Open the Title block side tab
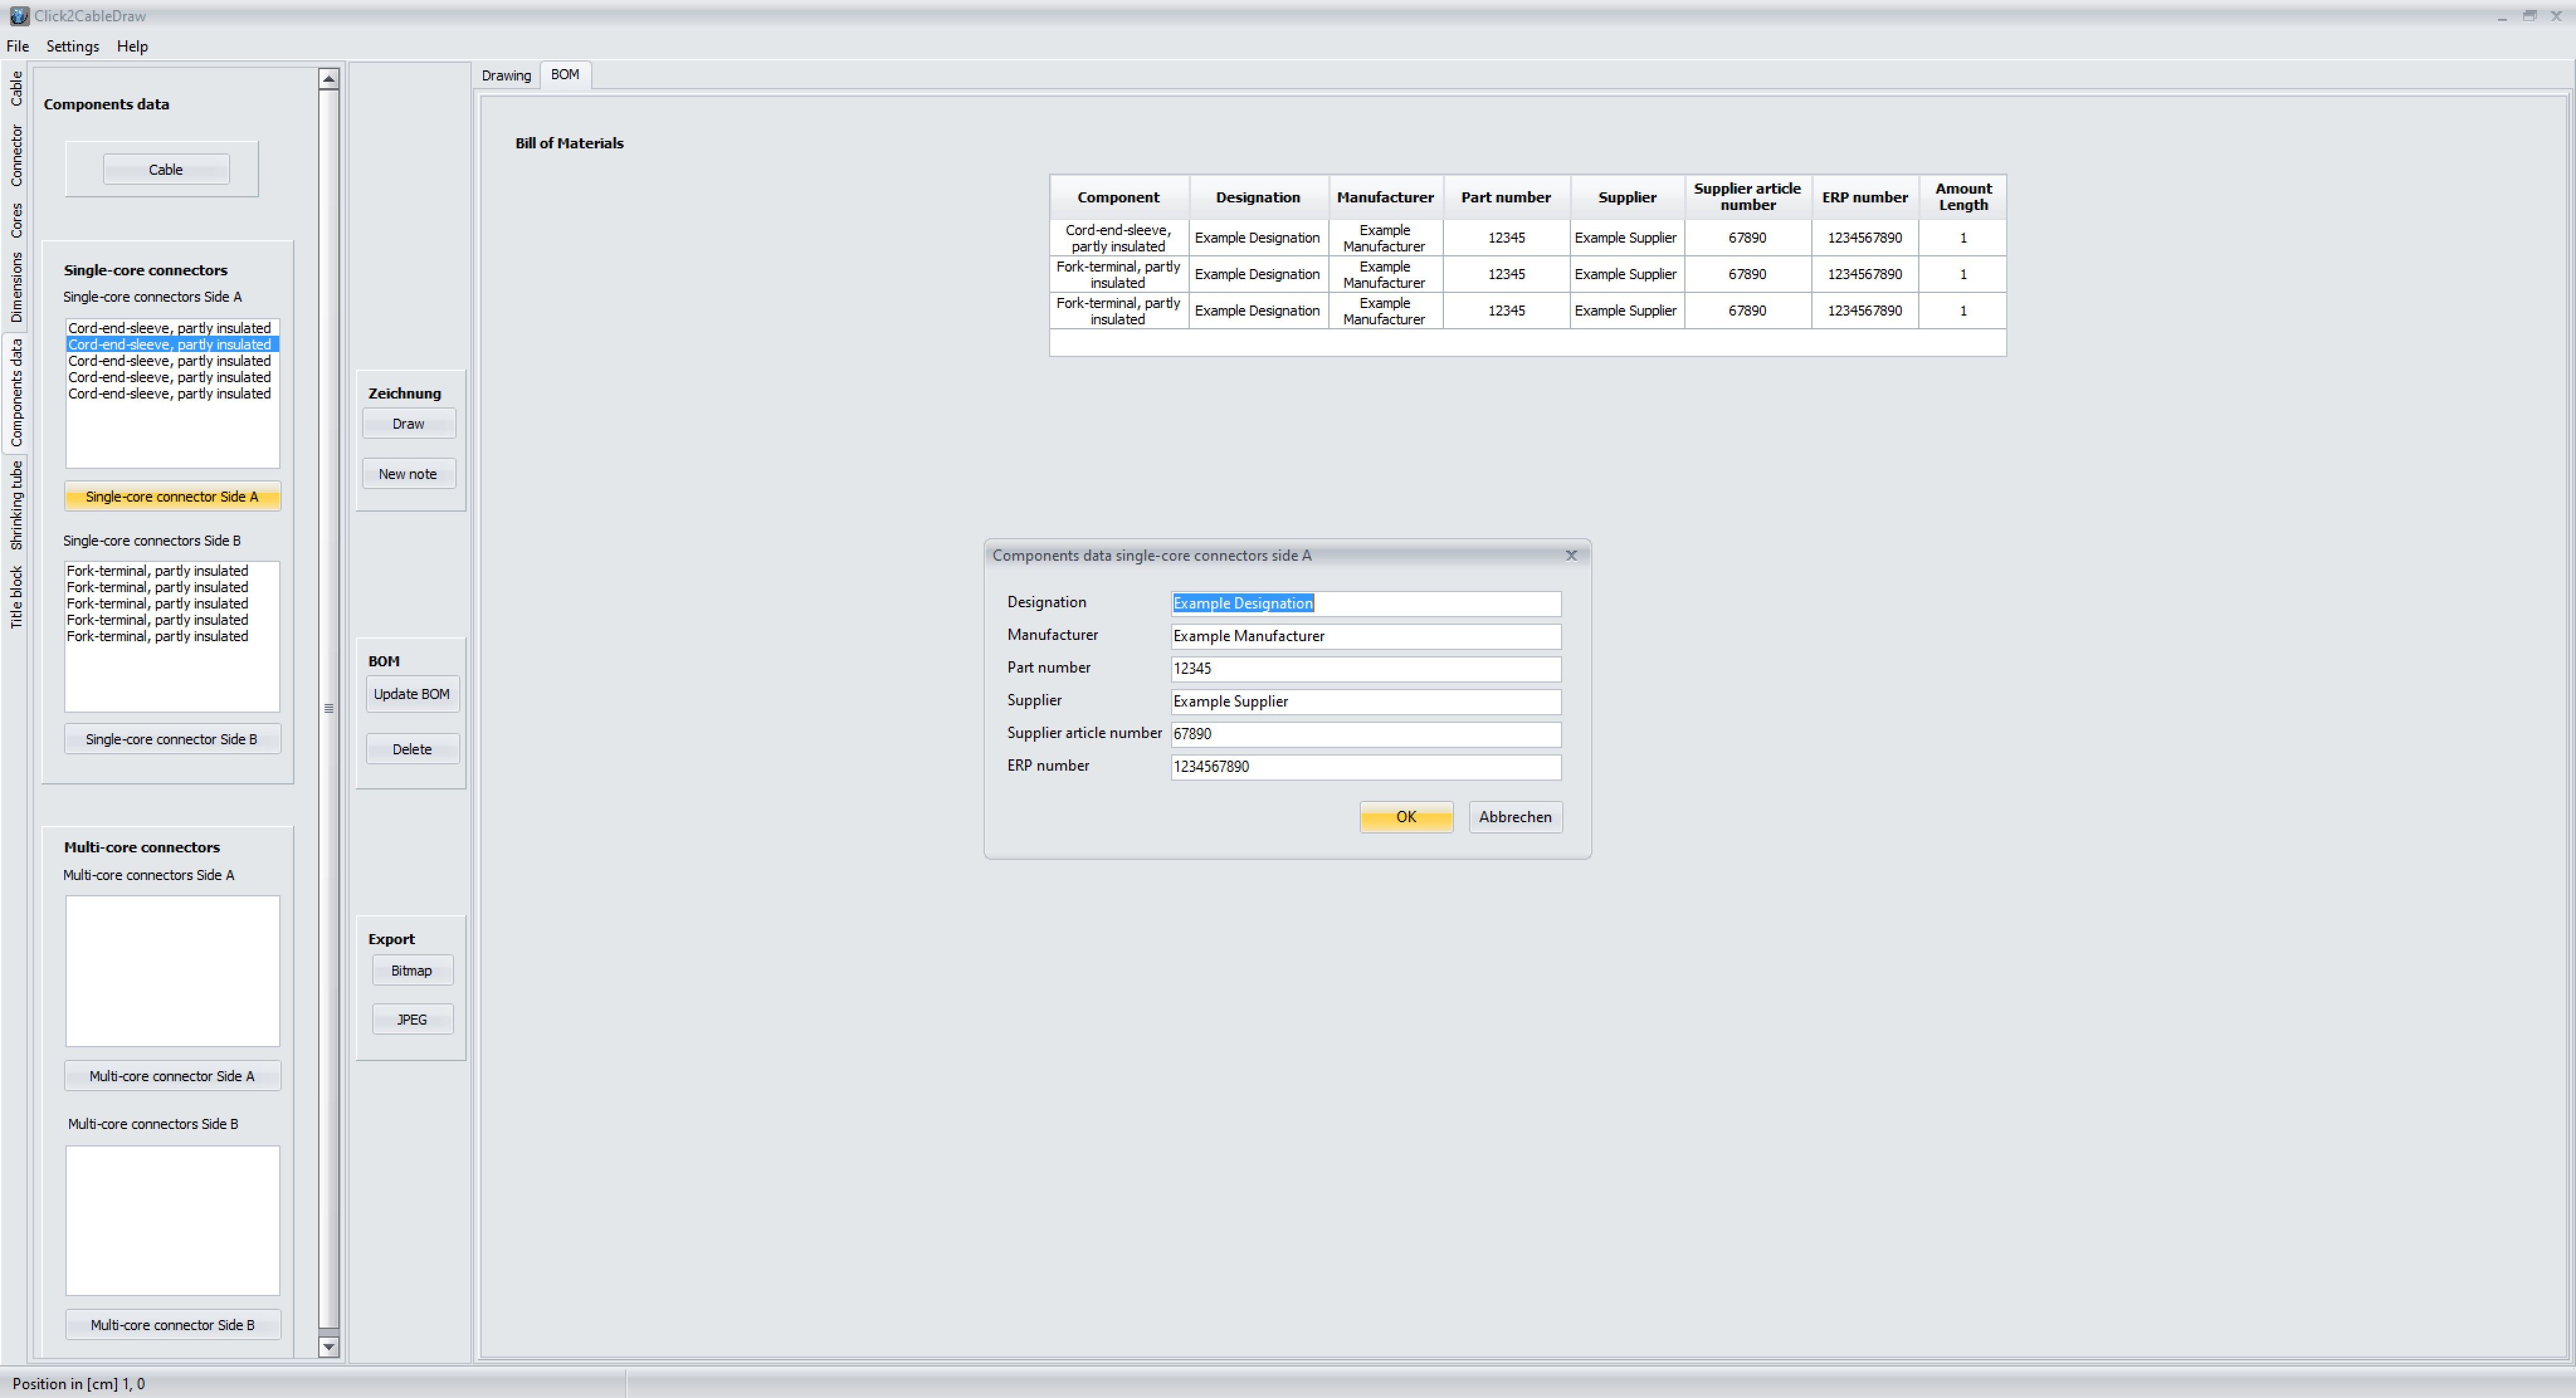 coord(16,598)
